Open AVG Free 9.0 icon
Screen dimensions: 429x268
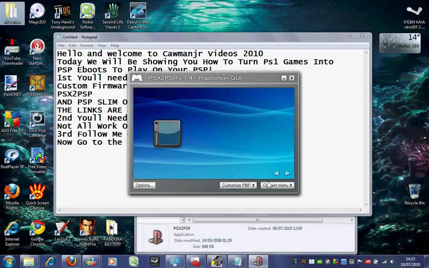pyautogui.click(x=12, y=122)
